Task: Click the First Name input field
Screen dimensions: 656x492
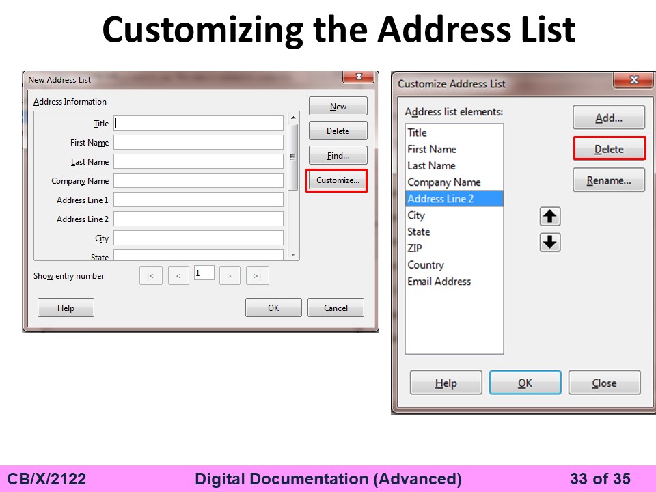Action: [198, 142]
